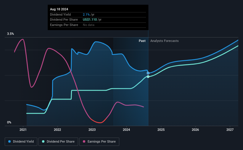Screen dimensions: 243x150
Task: Toggle the Dividend Per Share legend button
Action: coord(58,142)
